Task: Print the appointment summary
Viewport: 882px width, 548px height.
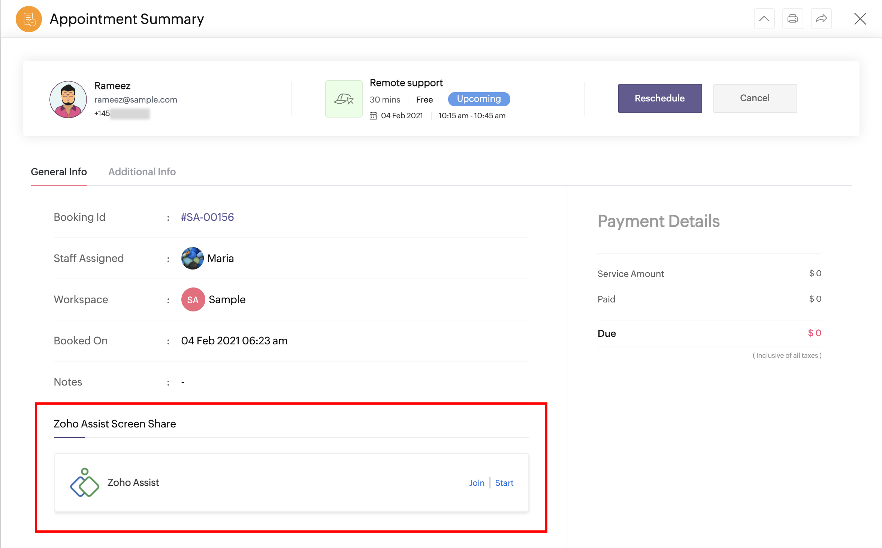Action: [792, 18]
